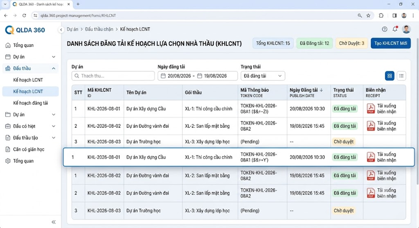Click Tải xuống biên nhận in second row
The image size is (419, 228).
[387, 126]
